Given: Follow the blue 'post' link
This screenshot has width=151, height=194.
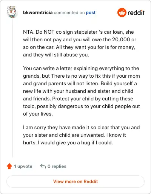Looking at the screenshot, I should coord(91,13).
